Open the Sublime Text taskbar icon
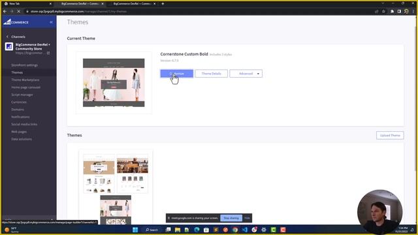Viewport: 418px width, 235px height. (216, 230)
